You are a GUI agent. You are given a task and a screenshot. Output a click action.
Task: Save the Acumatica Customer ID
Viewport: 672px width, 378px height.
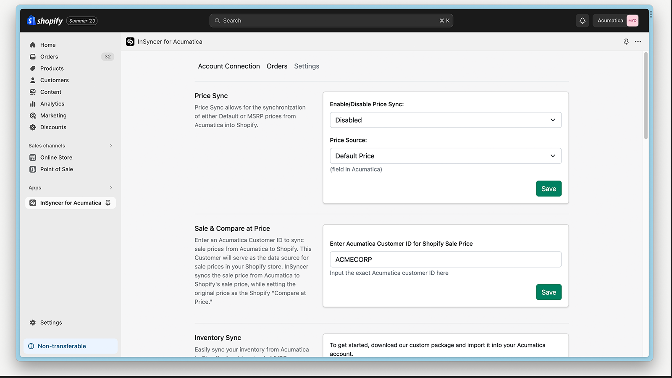[x=549, y=292]
